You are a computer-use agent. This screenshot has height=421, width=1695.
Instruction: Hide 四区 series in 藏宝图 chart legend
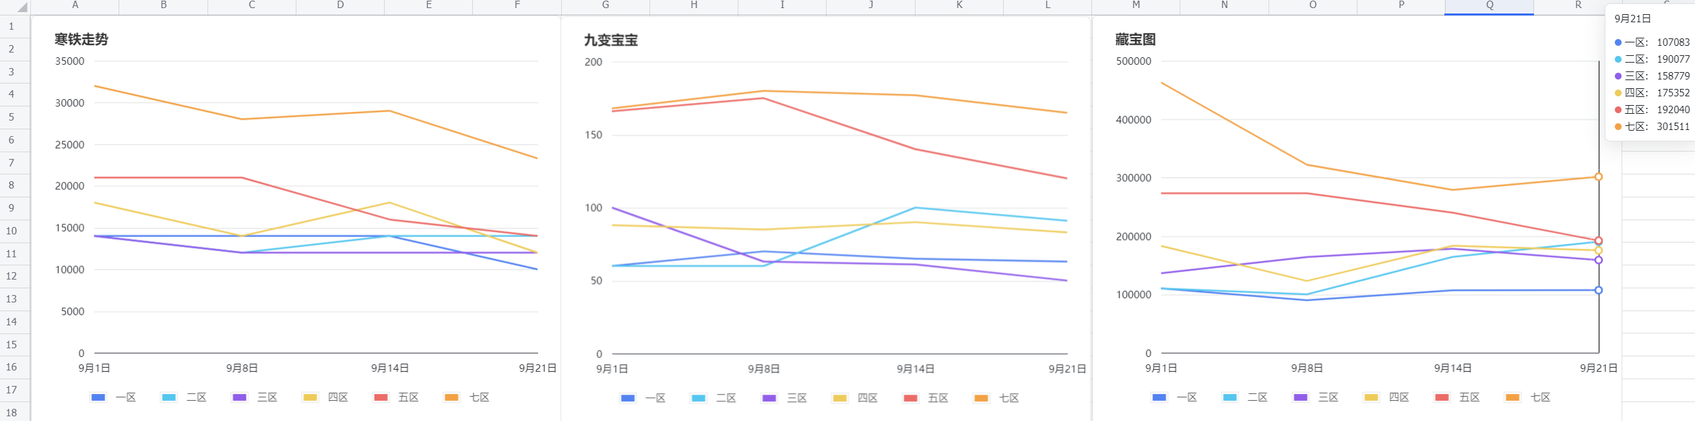pyautogui.click(x=1386, y=397)
